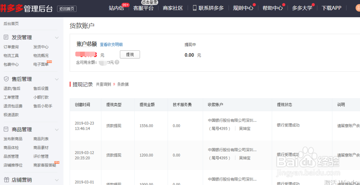
Task: Click the 收款账户 column header
Action: [x=216, y=105]
